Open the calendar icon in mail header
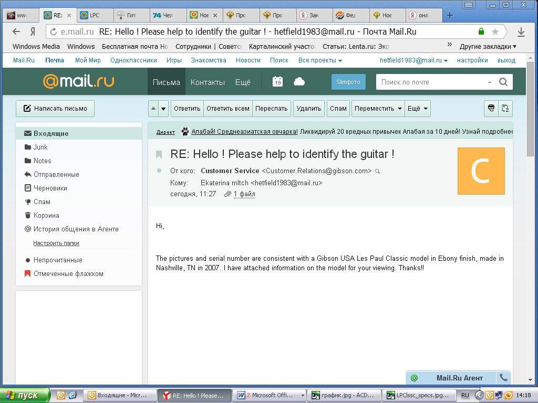Image resolution: width=538 pixels, height=403 pixels. [277, 81]
